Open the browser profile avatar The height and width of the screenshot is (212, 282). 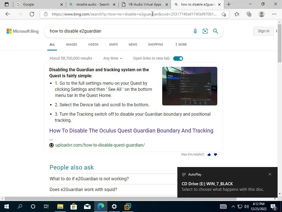262,14
